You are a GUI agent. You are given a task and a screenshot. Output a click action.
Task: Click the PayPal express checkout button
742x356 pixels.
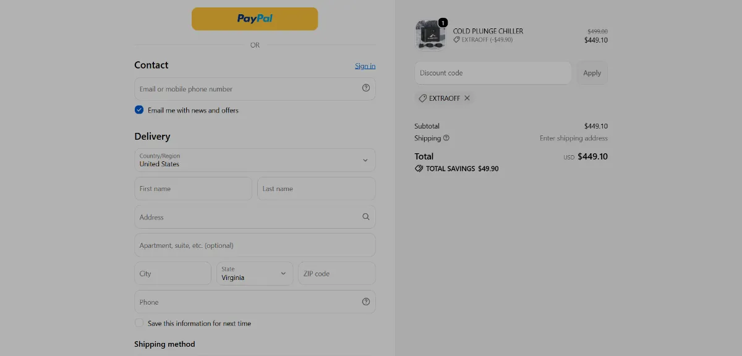[255, 19]
